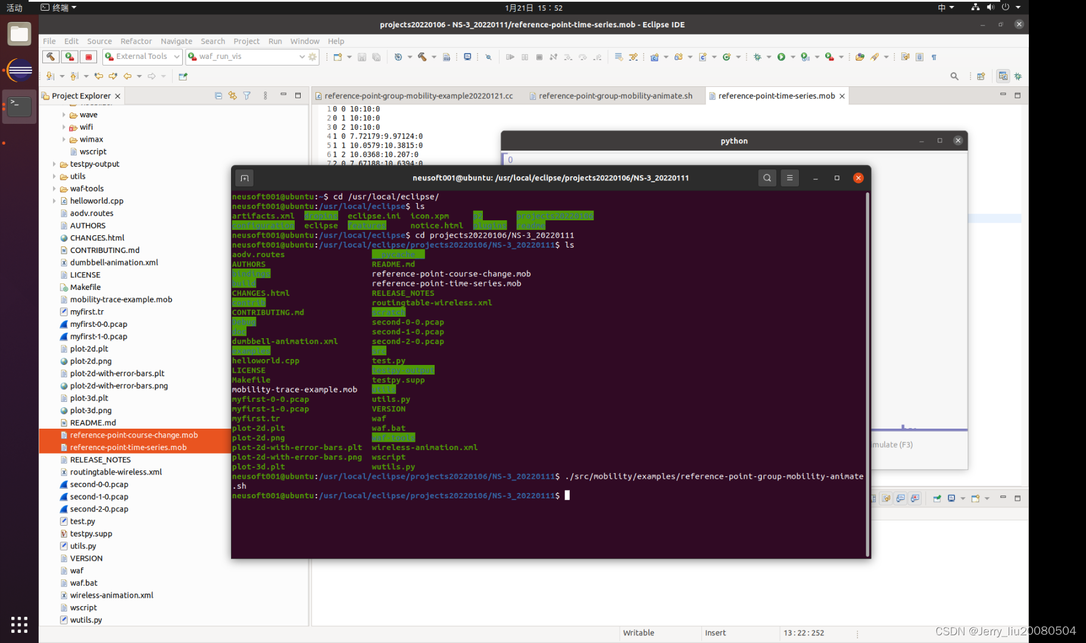Click the green Run play icon

(x=781, y=57)
